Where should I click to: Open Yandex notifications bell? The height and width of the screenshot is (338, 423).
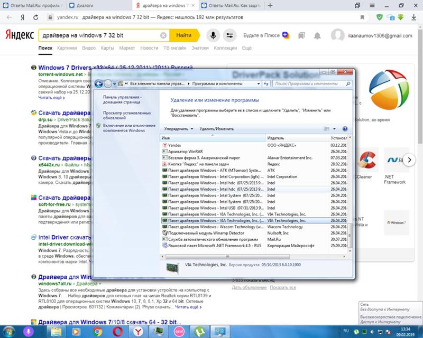(317, 35)
